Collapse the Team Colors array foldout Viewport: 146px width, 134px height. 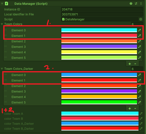pos(2,24)
